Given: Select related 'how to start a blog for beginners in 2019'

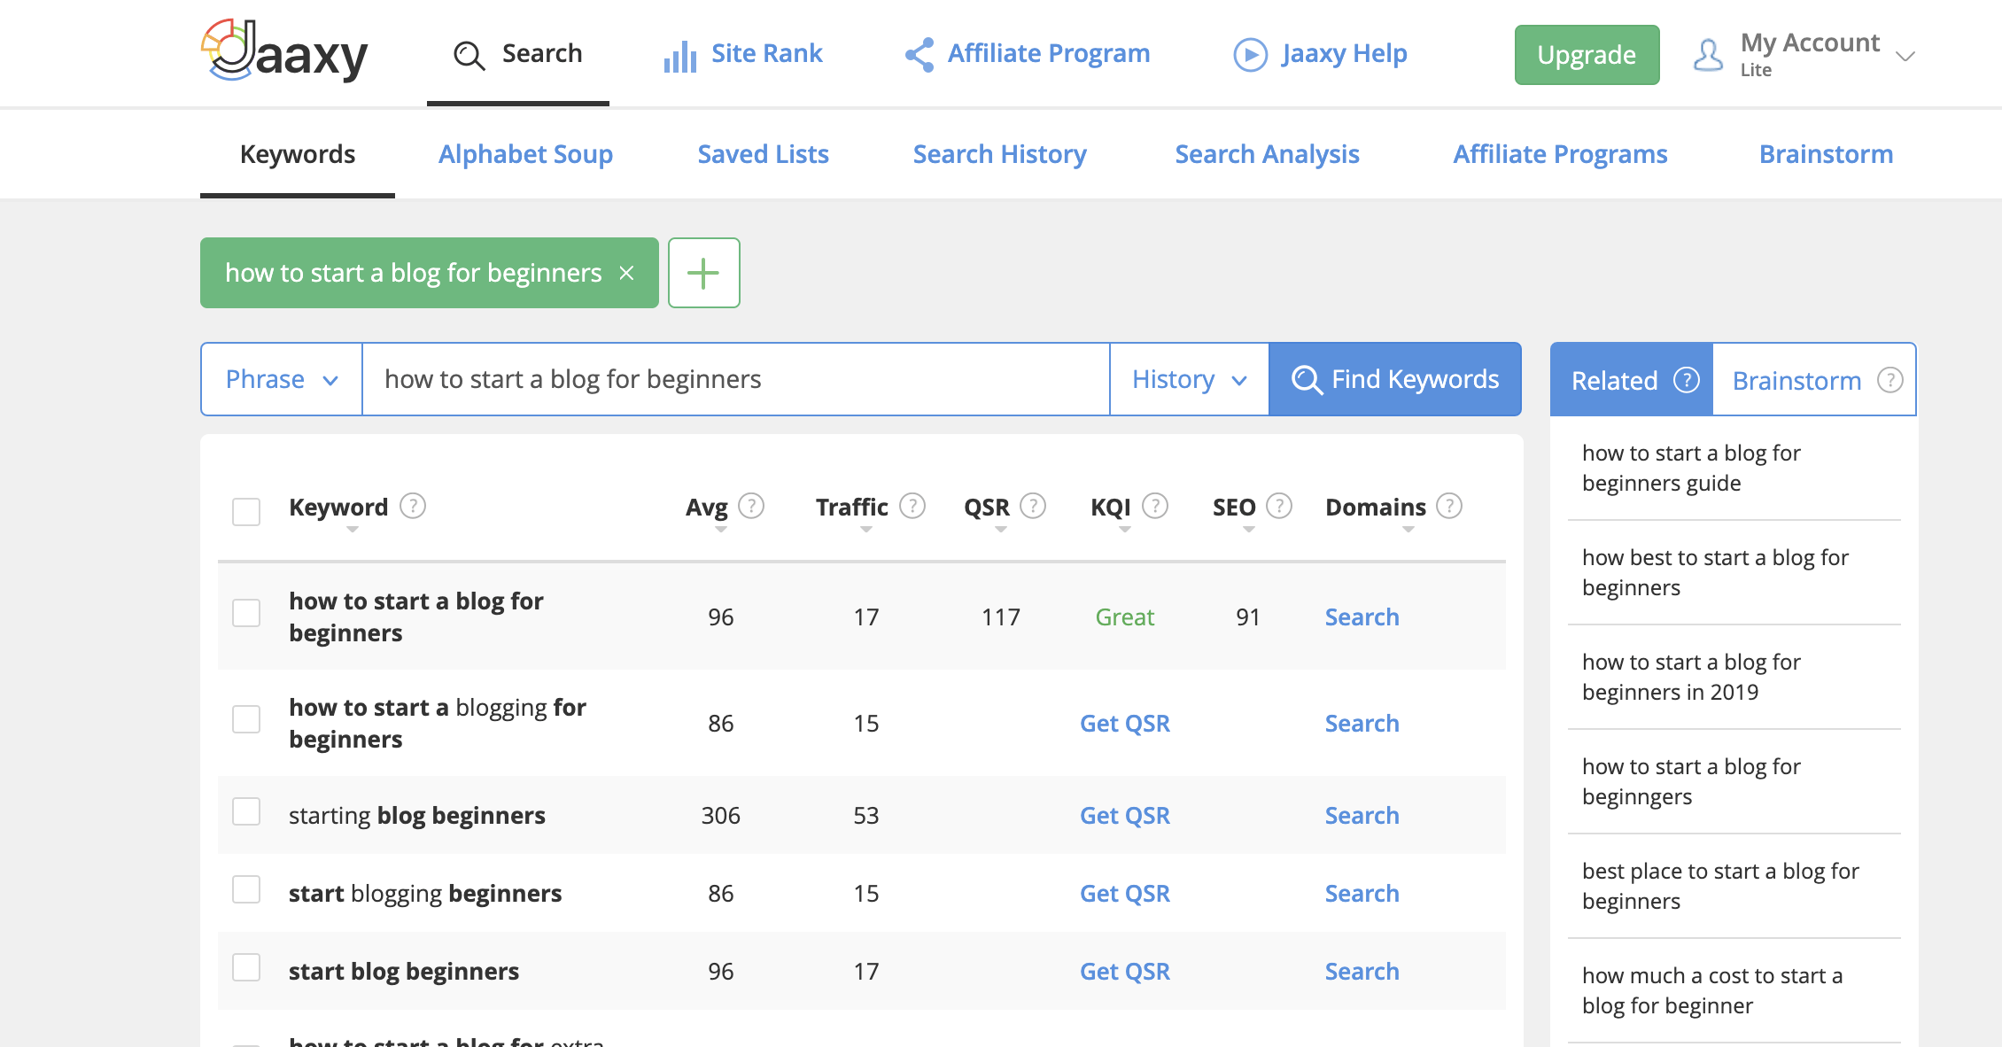Looking at the screenshot, I should (x=1691, y=677).
